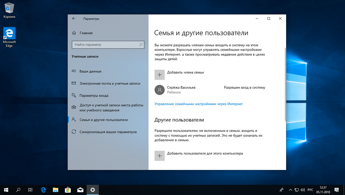Screen dimensions: 345x195
Task: Open the Корзина recycle bin icon
Action: (x=9, y=10)
